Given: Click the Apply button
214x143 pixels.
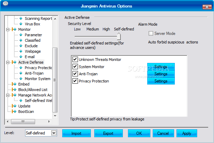Looking at the screenshot, I should click(187, 133).
